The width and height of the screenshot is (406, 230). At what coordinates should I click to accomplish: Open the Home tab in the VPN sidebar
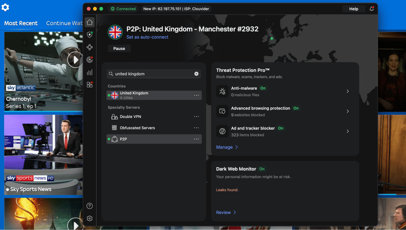90,22
